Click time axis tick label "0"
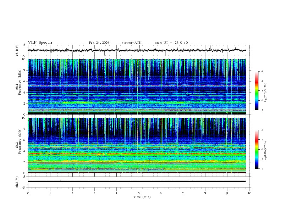Screen dimensions: 281x217 pos(28,193)
